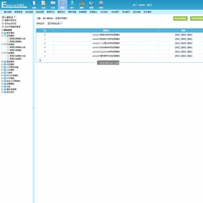
Task: Open the Plugins section icon
Action: 82,4
